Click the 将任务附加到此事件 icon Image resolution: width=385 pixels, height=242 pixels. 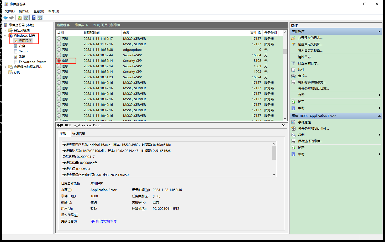[293, 129]
